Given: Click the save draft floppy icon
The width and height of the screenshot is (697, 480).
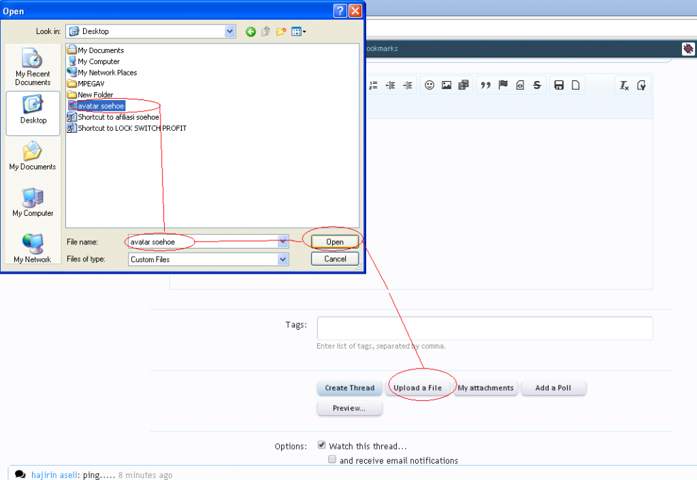Looking at the screenshot, I should point(559,85).
